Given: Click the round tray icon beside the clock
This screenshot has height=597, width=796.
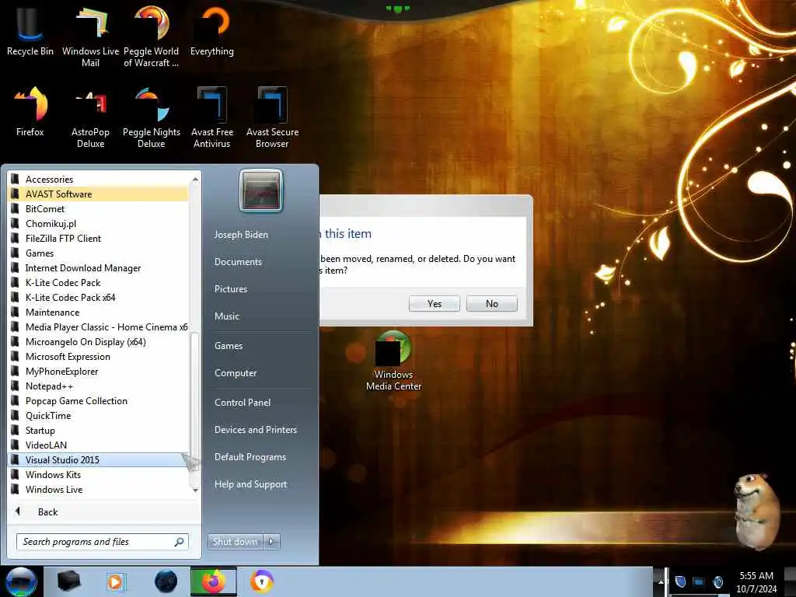Looking at the screenshot, I should click(x=717, y=581).
